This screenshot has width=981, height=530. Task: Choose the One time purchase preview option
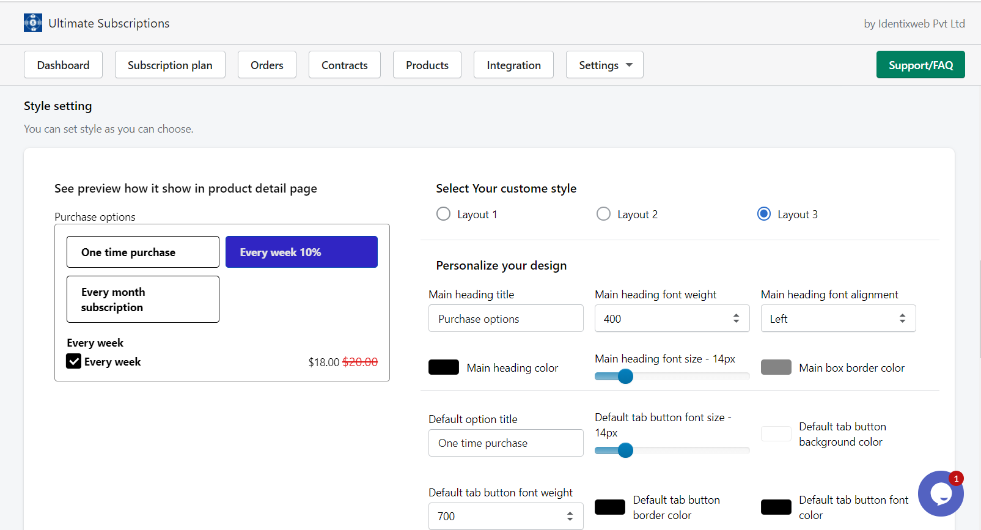coord(143,252)
